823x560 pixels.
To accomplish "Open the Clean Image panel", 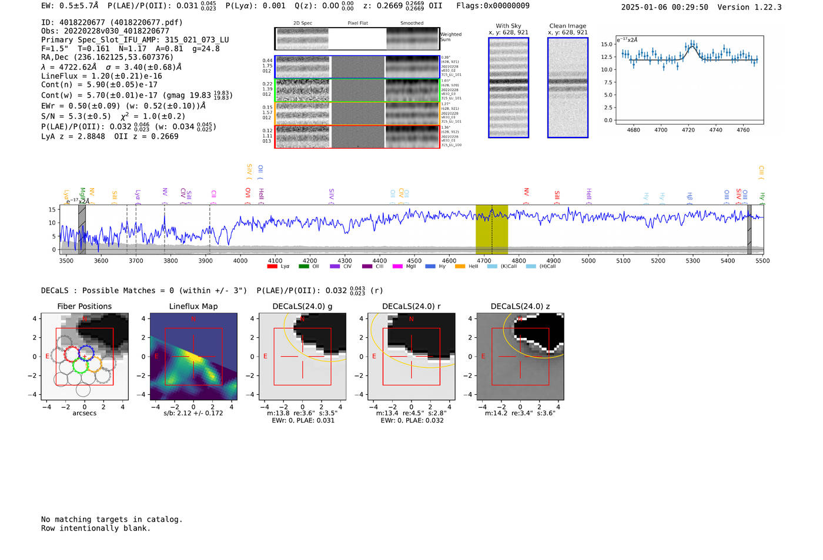I will pos(568,88).
